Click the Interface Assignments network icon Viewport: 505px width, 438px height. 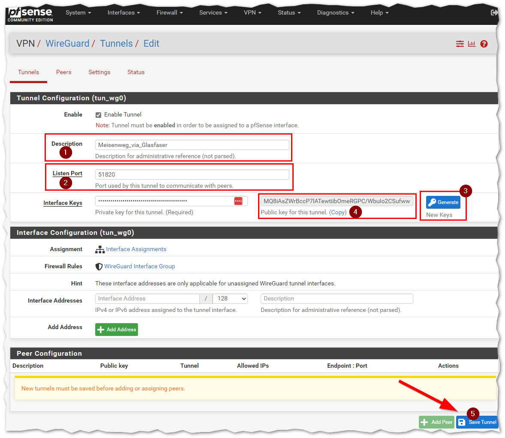point(100,249)
